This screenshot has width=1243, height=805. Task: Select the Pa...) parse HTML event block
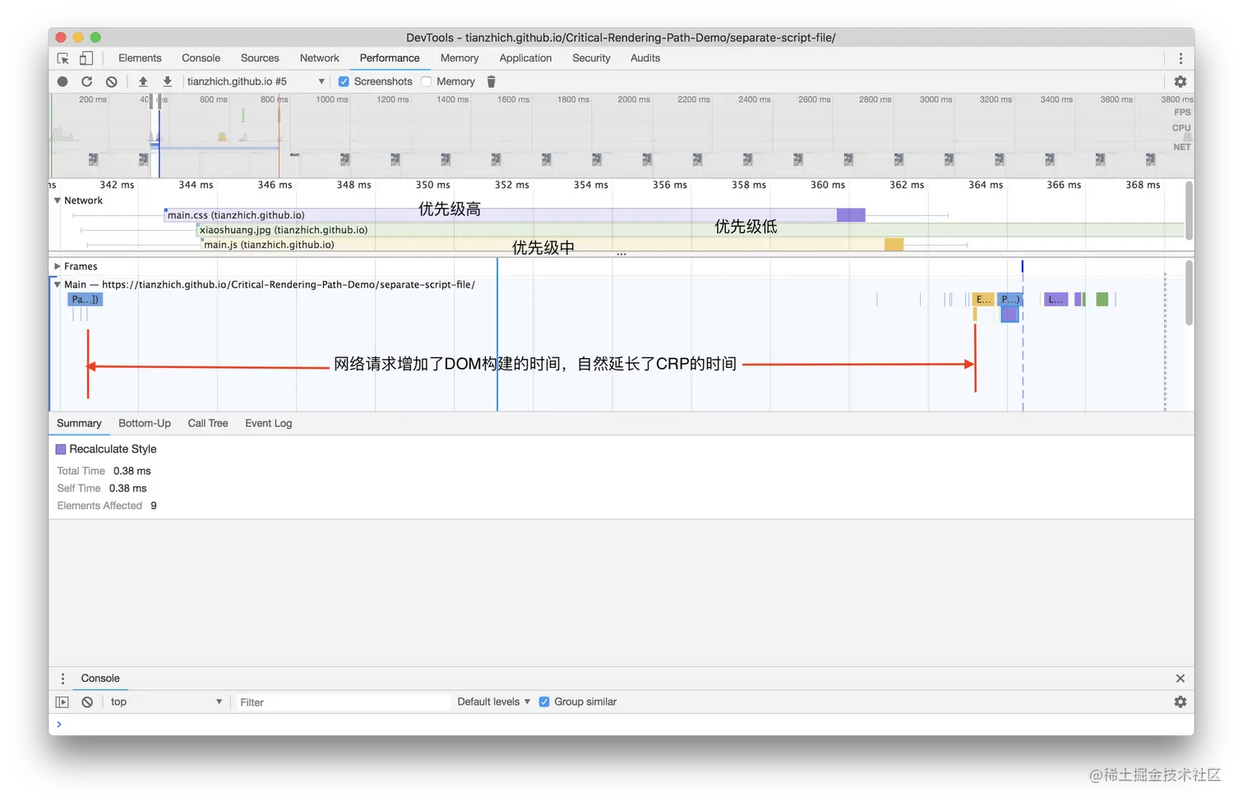pyautogui.click(x=85, y=299)
